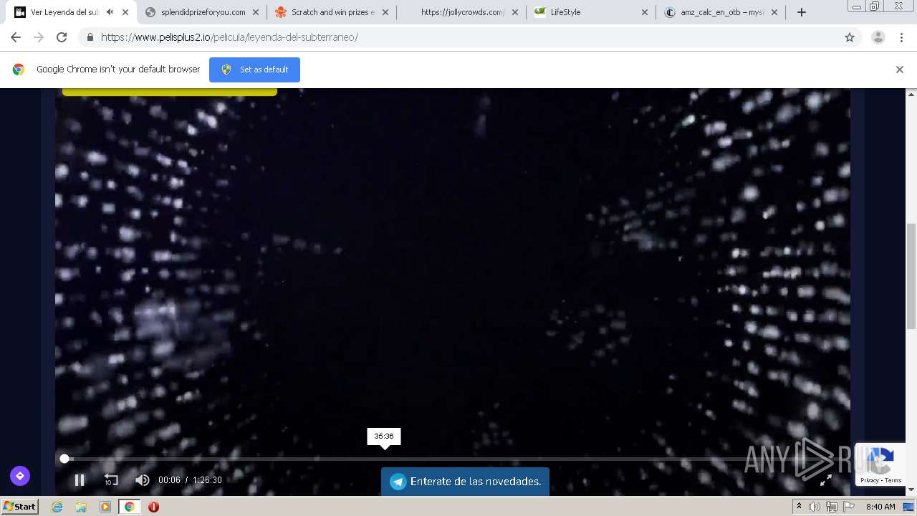Open Opera browser from taskbar
917x516 pixels.
point(153,507)
